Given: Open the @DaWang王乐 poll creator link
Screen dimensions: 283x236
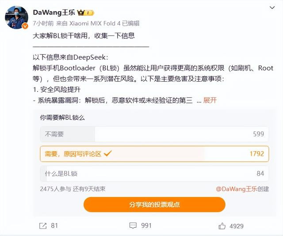Looking at the screenshot, I should click(x=237, y=189).
